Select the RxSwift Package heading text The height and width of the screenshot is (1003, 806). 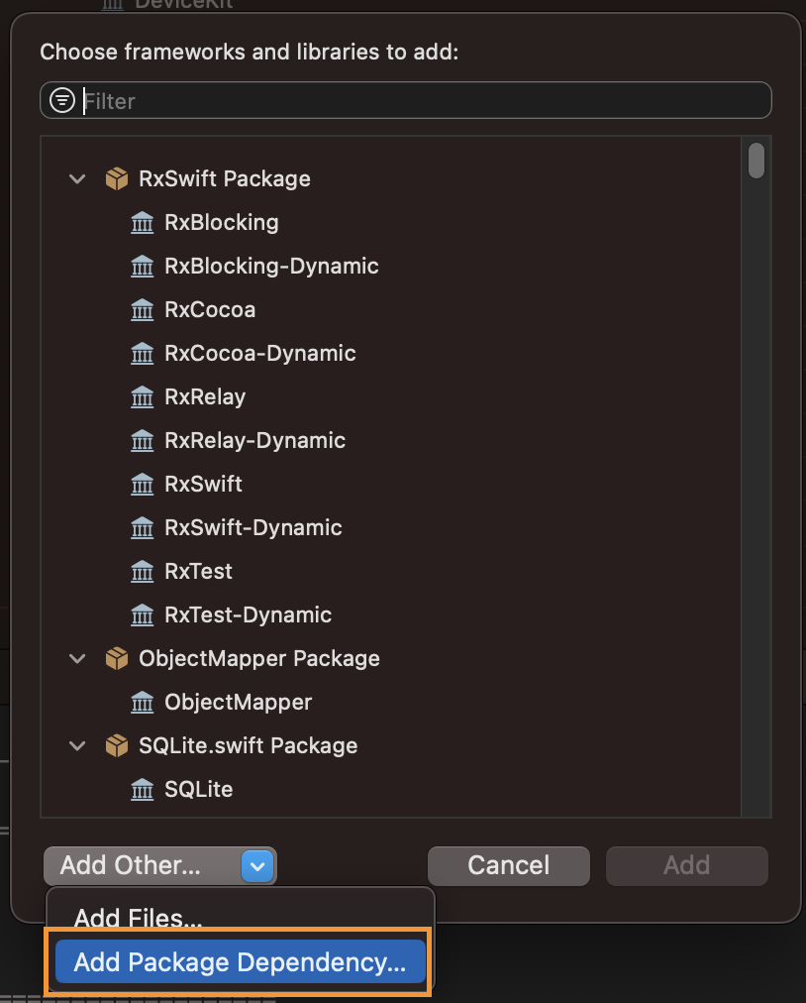225,179
